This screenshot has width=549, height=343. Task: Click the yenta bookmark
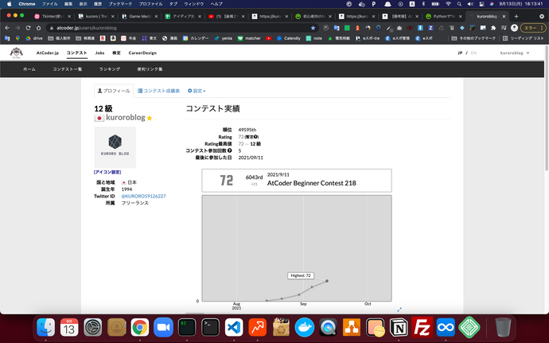(x=223, y=38)
